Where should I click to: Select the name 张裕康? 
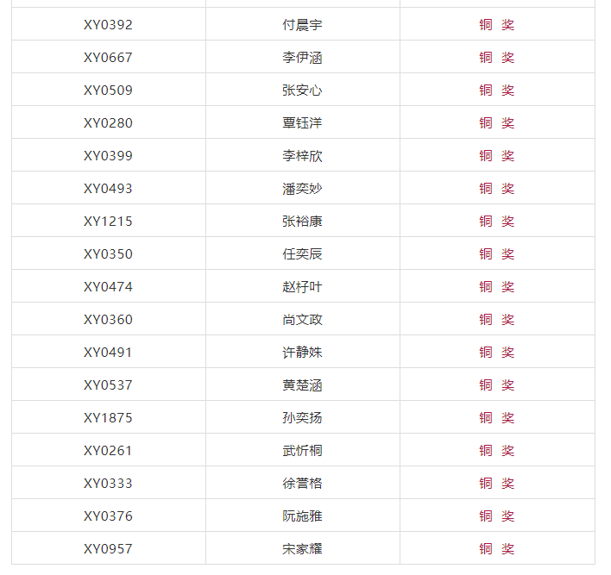click(x=302, y=222)
